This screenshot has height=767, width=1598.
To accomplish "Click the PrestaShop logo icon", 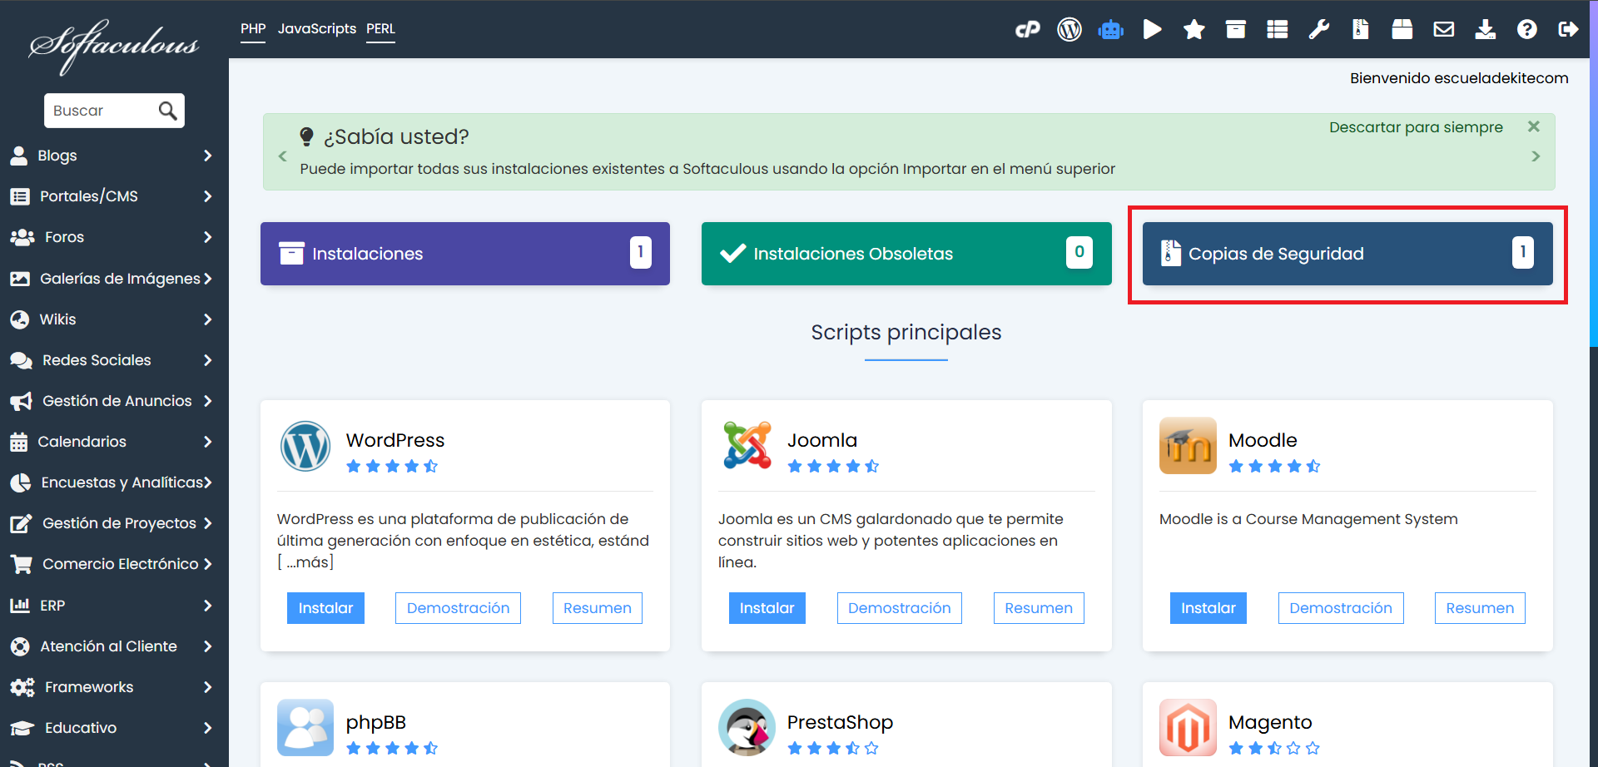I will pos(747,727).
